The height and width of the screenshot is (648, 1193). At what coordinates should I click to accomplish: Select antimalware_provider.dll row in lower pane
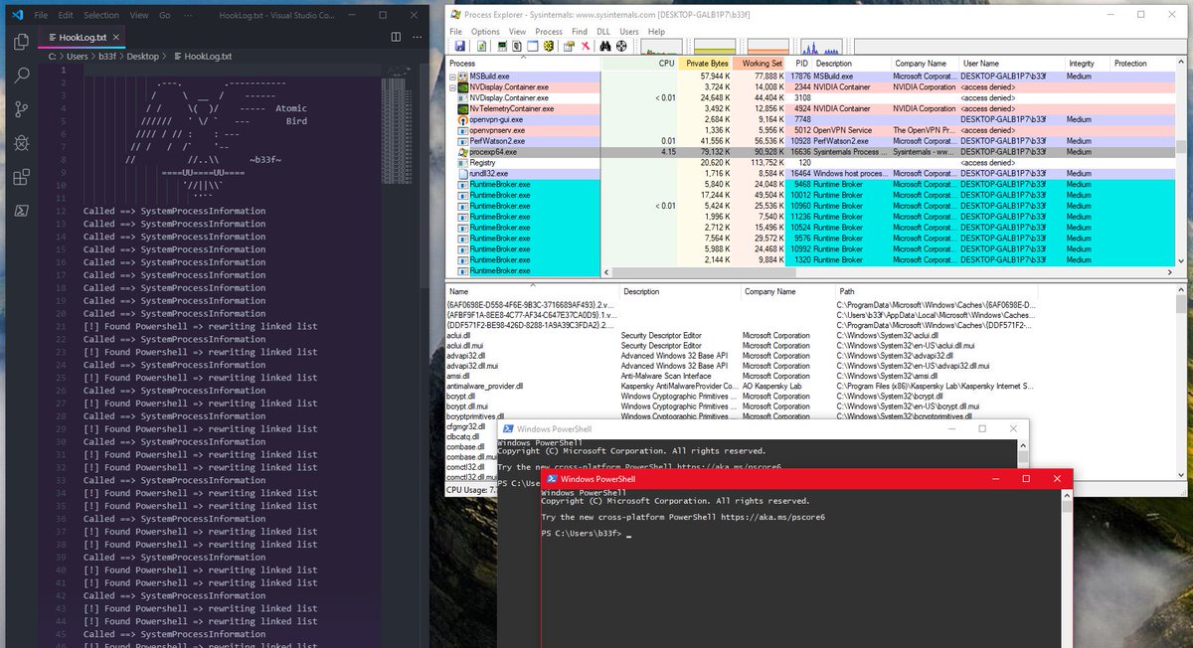tap(743, 386)
